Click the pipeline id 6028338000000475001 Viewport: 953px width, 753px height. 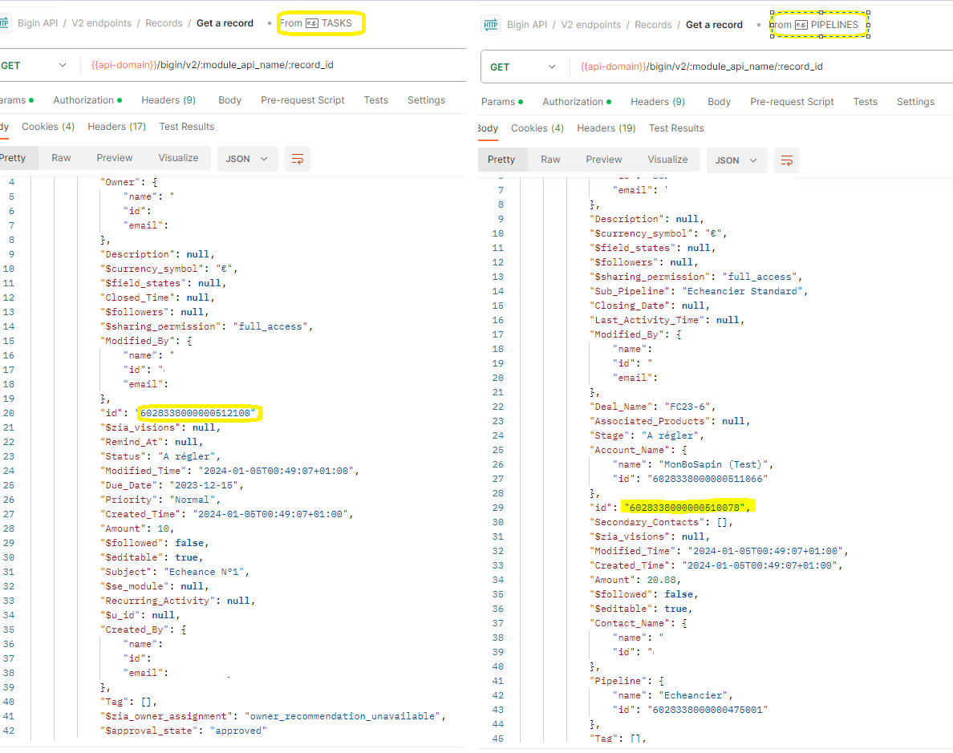(x=708, y=710)
